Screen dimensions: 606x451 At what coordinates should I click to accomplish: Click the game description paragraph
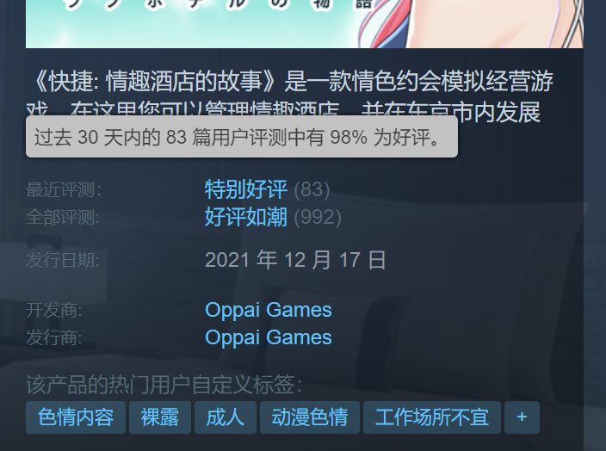[x=290, y=96]
